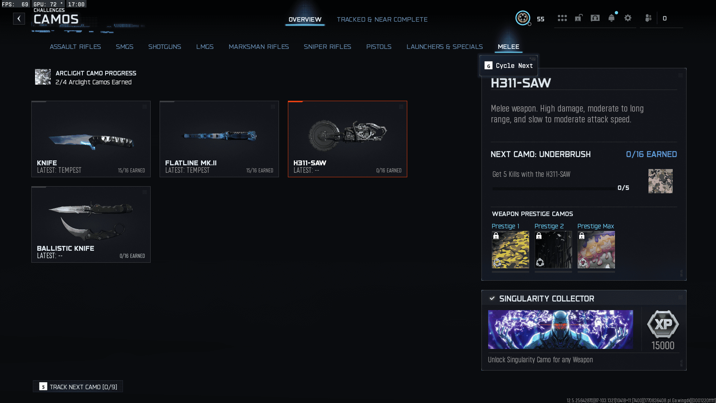Select the locked Prestige 2 camo

[x=553, y=250]
